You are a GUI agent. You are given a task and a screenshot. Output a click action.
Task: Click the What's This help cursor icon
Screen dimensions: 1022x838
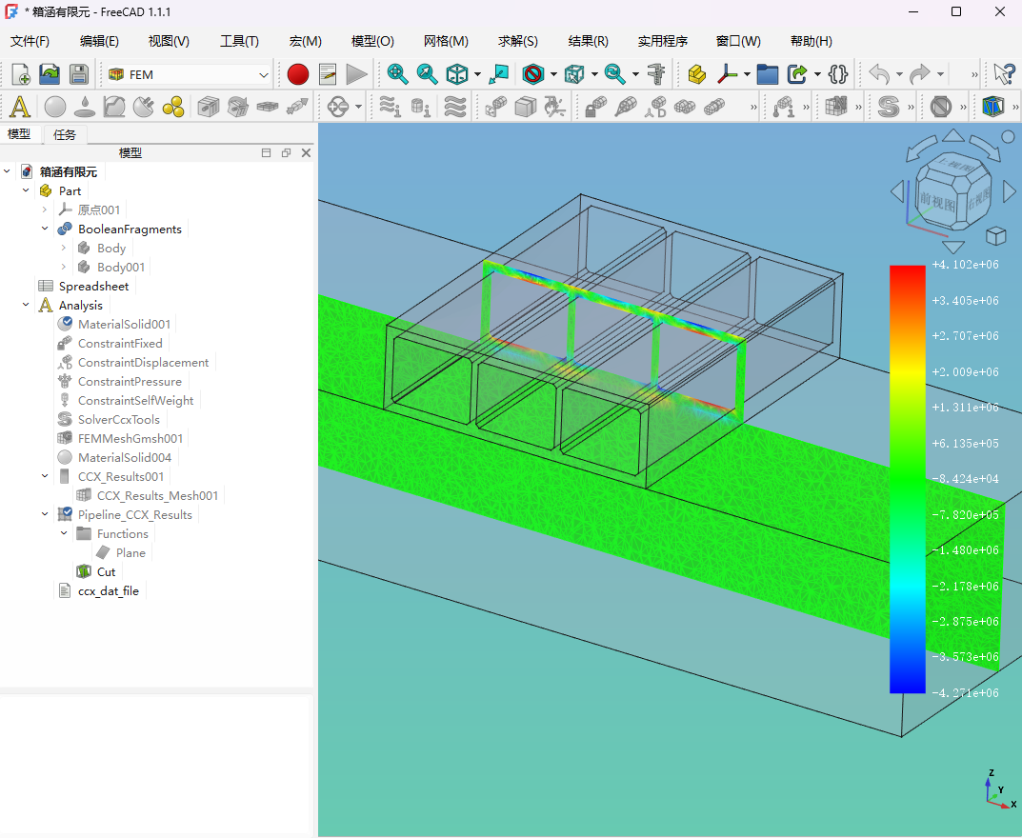[x=1004, y=74]
